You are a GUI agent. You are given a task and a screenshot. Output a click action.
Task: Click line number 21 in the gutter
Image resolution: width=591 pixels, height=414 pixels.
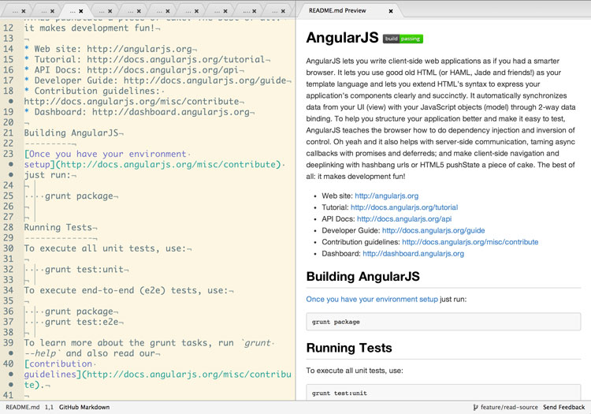click(x=9, y=132)
